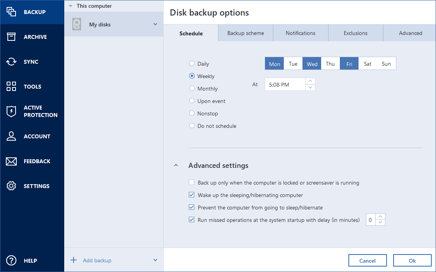The image size is (436, 272).
Task: Open the Account person icon
Action: 11,136
